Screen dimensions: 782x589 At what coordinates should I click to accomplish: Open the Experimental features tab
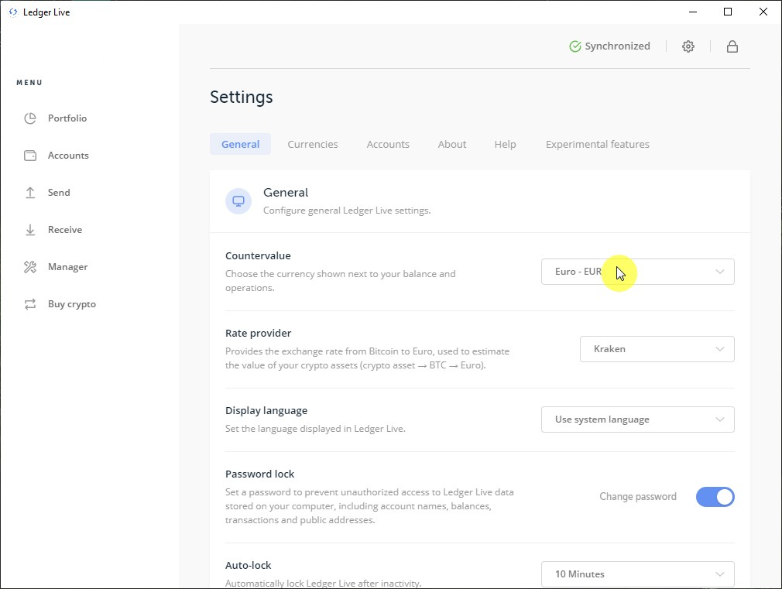[597, 144]
